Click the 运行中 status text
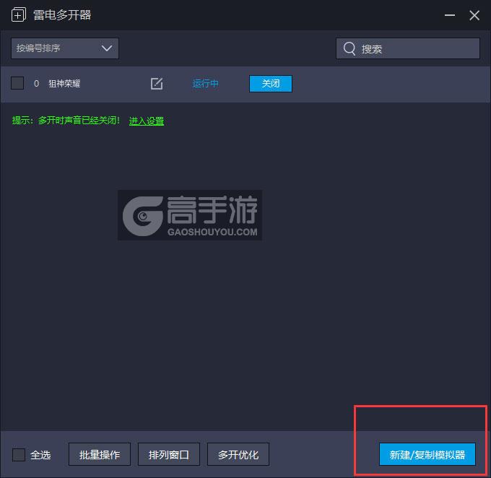Screen dimensions: 491x478 pyautogui.click(x=205, y=84)
